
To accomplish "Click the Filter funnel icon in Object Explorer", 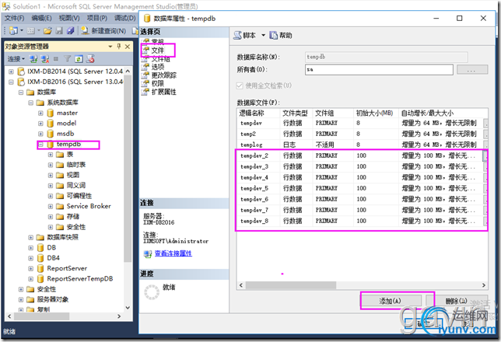I will [67, 59].
